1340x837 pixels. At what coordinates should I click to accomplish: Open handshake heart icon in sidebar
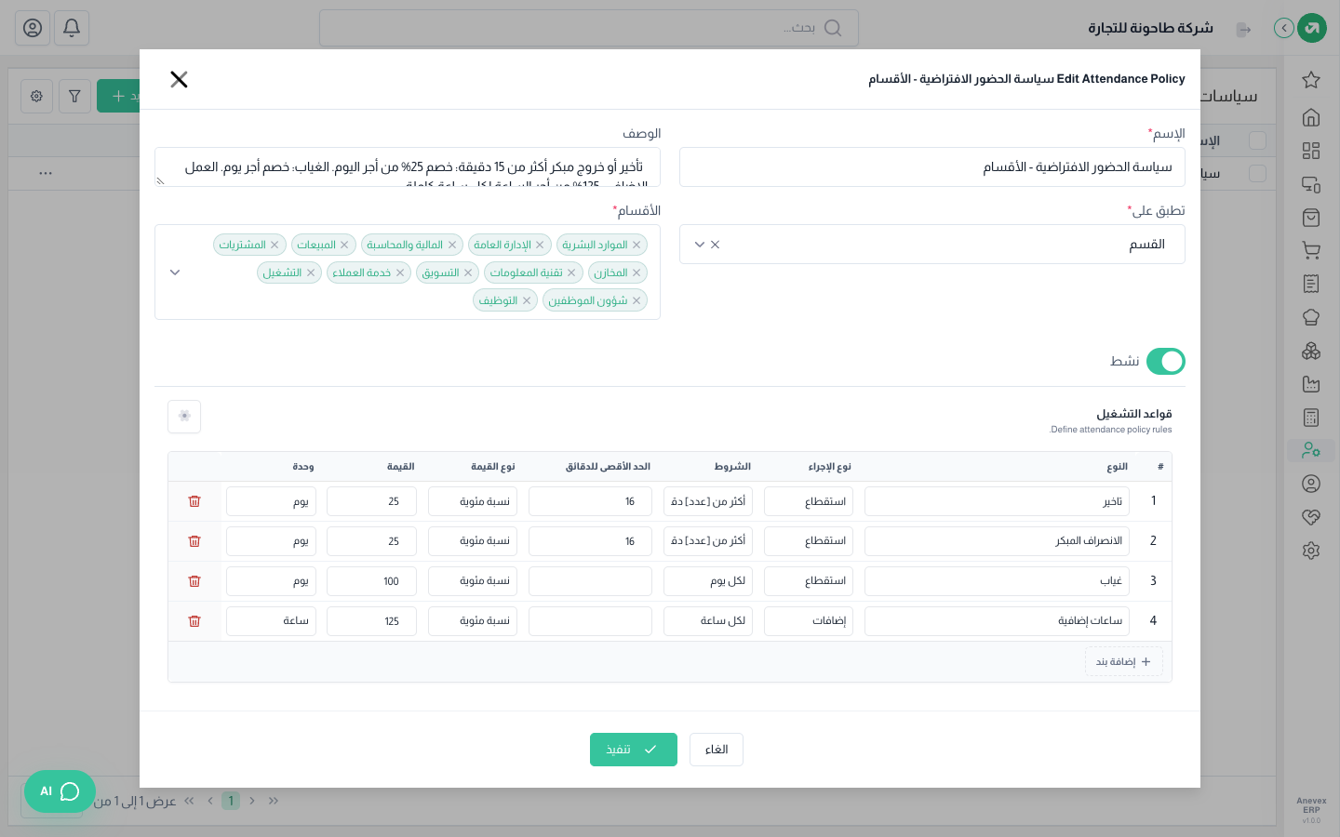(x=1311, y=517)
